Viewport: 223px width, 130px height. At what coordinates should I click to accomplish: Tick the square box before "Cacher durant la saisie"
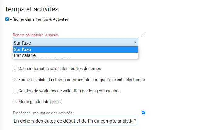coord(15,68)
